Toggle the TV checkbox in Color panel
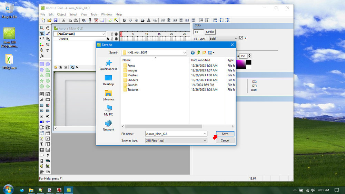 coord(241,38)
